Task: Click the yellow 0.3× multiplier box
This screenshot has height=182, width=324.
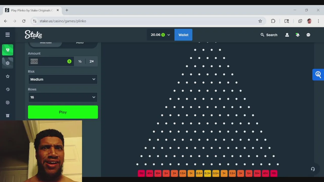Action: pyautogui.click(x=208, y=173)
